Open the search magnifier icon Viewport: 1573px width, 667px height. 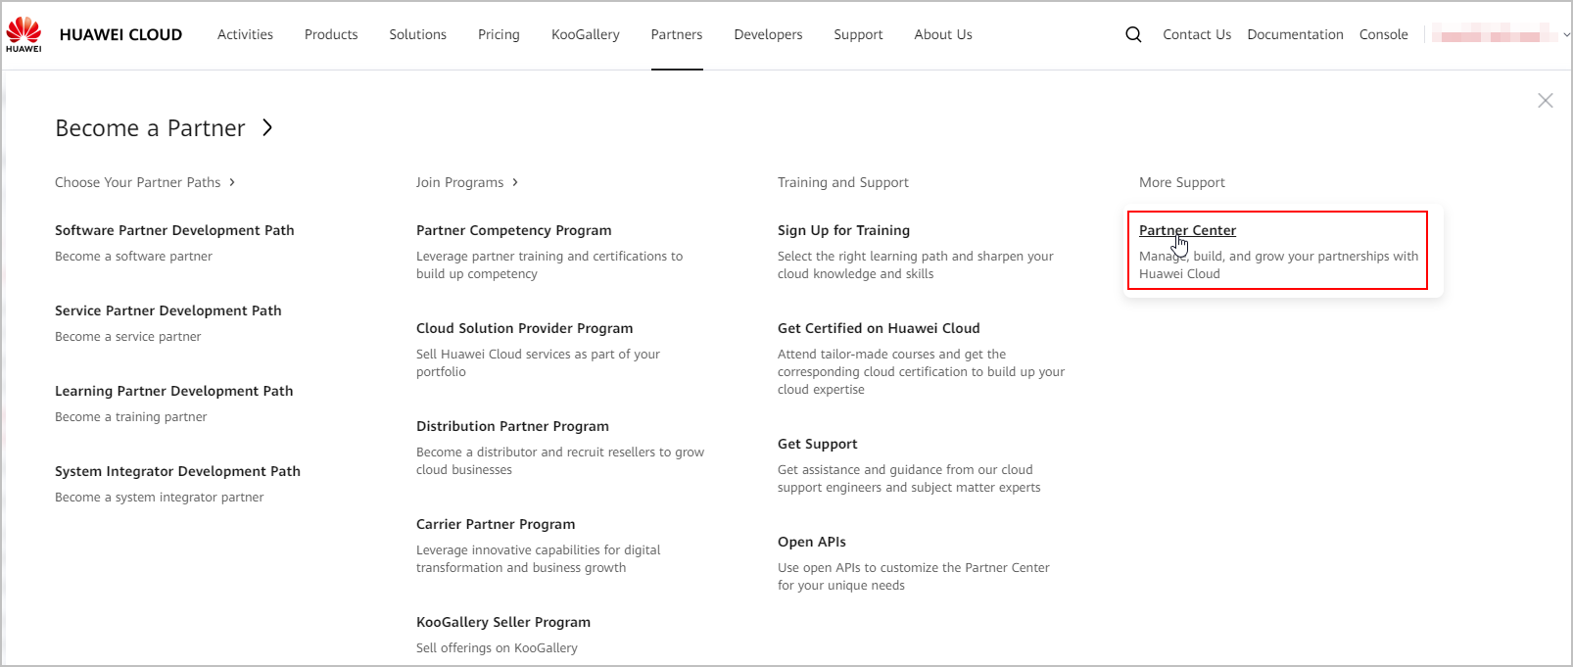pyautogui.click(x=1133, y=34)
